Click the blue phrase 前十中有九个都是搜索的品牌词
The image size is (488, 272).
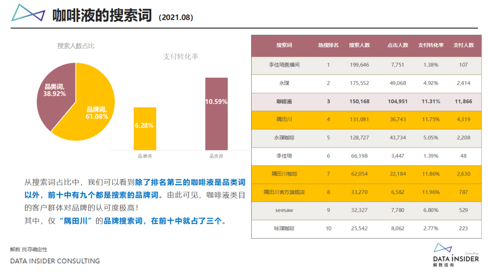click(x=103, y=195)
